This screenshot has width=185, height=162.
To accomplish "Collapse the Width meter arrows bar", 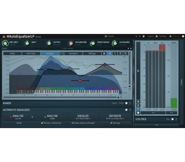I will pos(172,113).
